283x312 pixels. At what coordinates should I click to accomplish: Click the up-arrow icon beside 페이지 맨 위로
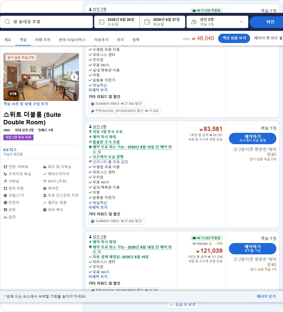[x=281, y=38]
